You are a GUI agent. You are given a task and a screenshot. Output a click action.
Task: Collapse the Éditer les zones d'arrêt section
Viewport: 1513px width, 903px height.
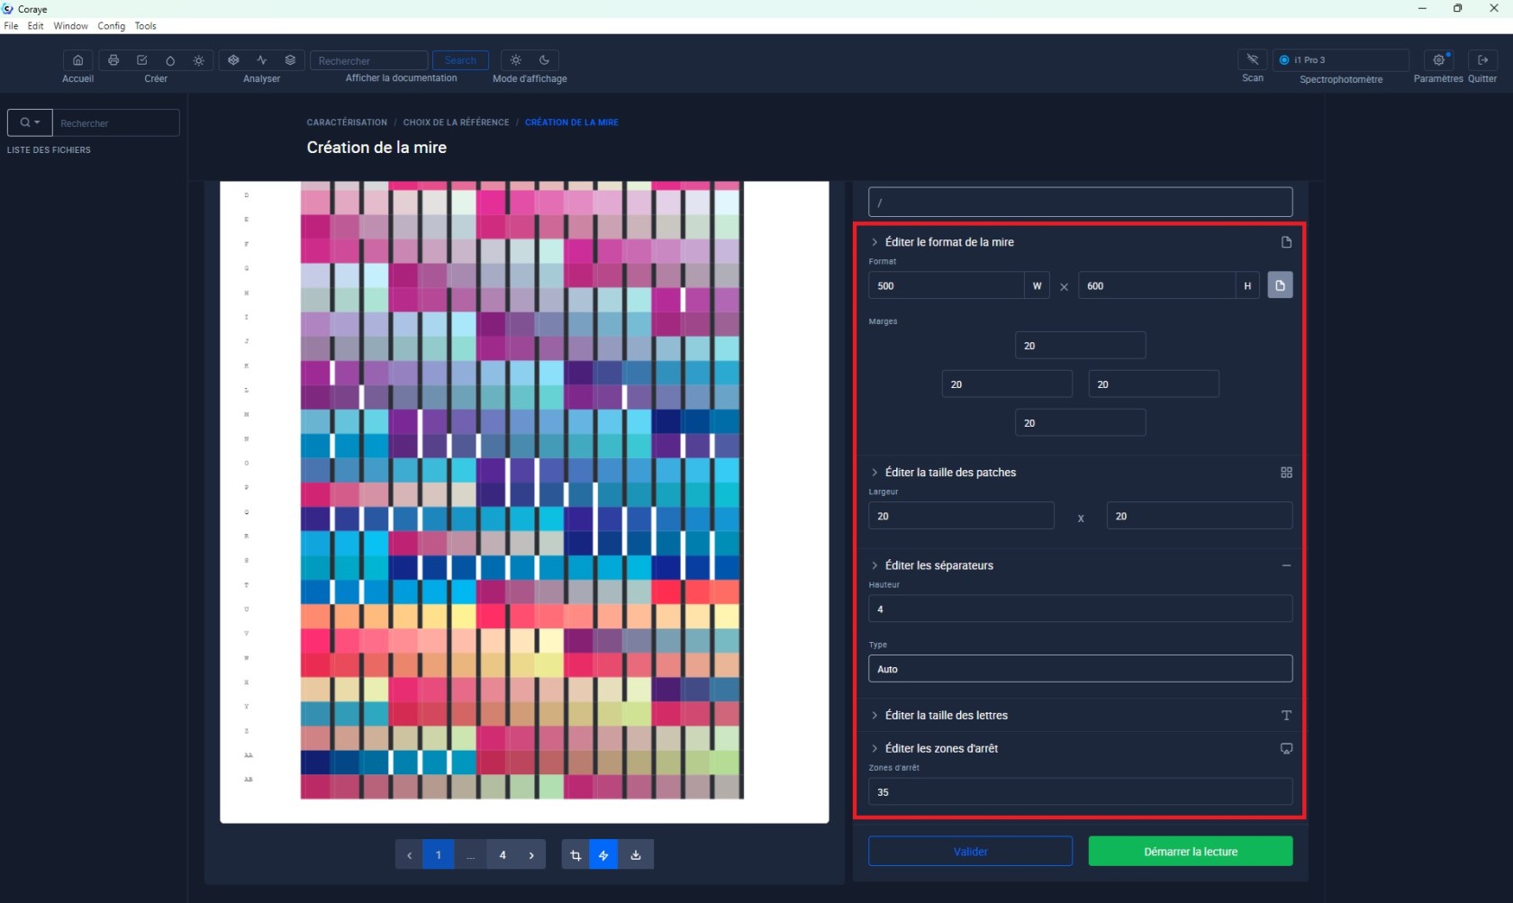pos(874,749)
